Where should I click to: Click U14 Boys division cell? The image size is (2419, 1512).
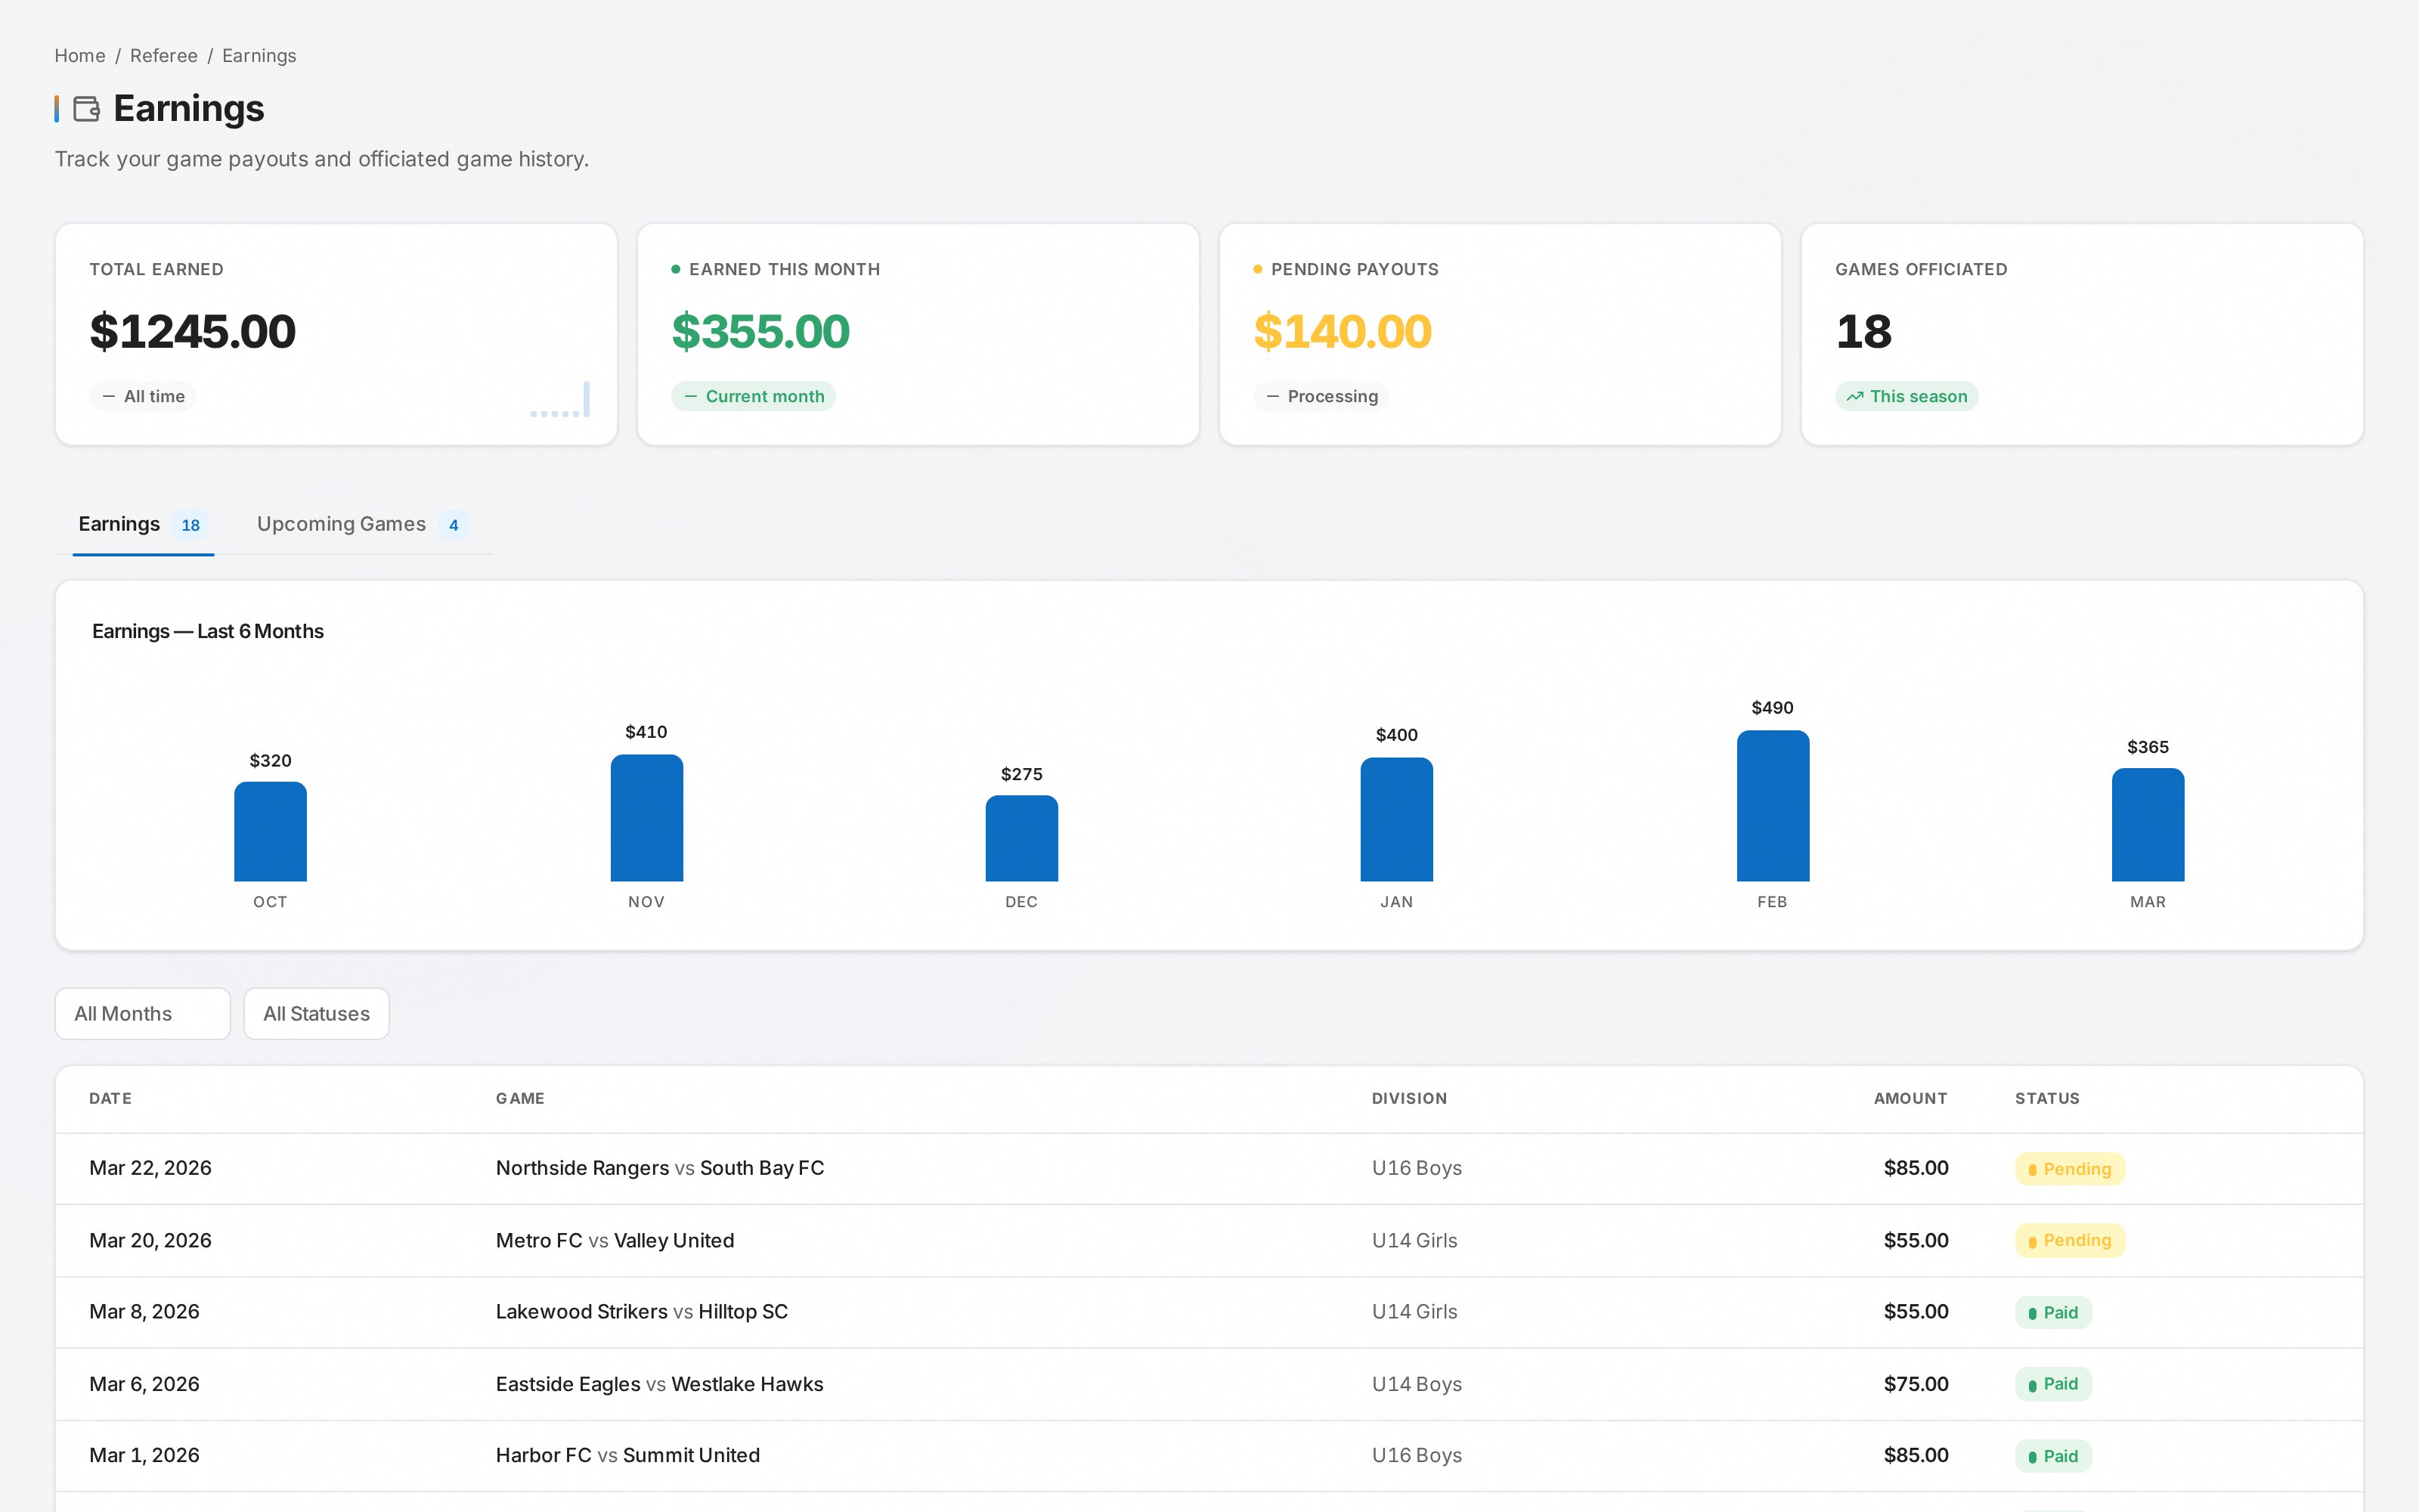pyautogui.click(x=1417, y=1385)
